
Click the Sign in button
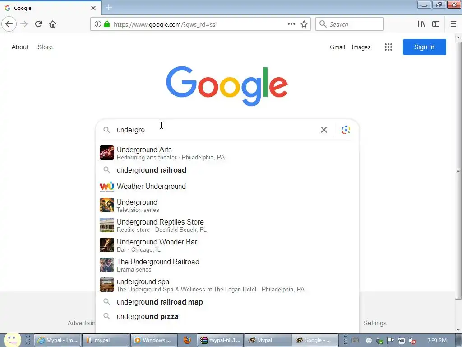(424, 47)
